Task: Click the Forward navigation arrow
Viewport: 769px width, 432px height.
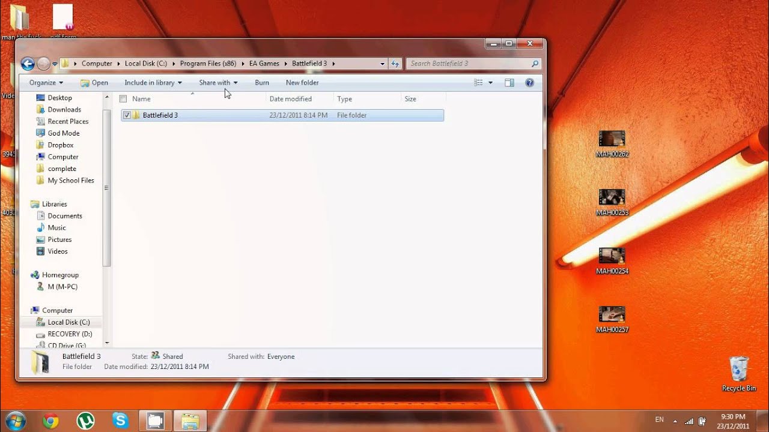Action: [43, 64]
